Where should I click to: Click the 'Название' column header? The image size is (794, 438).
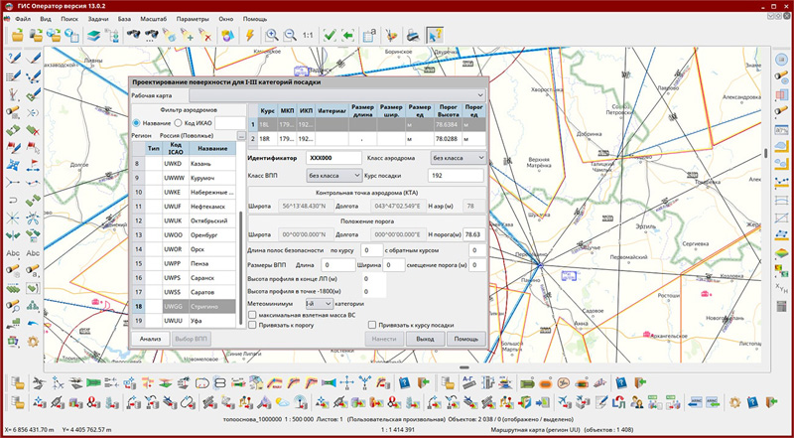coord(211,148)
